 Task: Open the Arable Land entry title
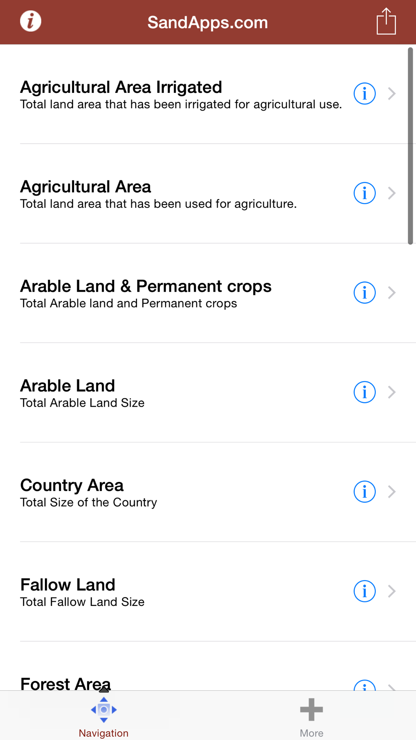(x=67, y=386)
